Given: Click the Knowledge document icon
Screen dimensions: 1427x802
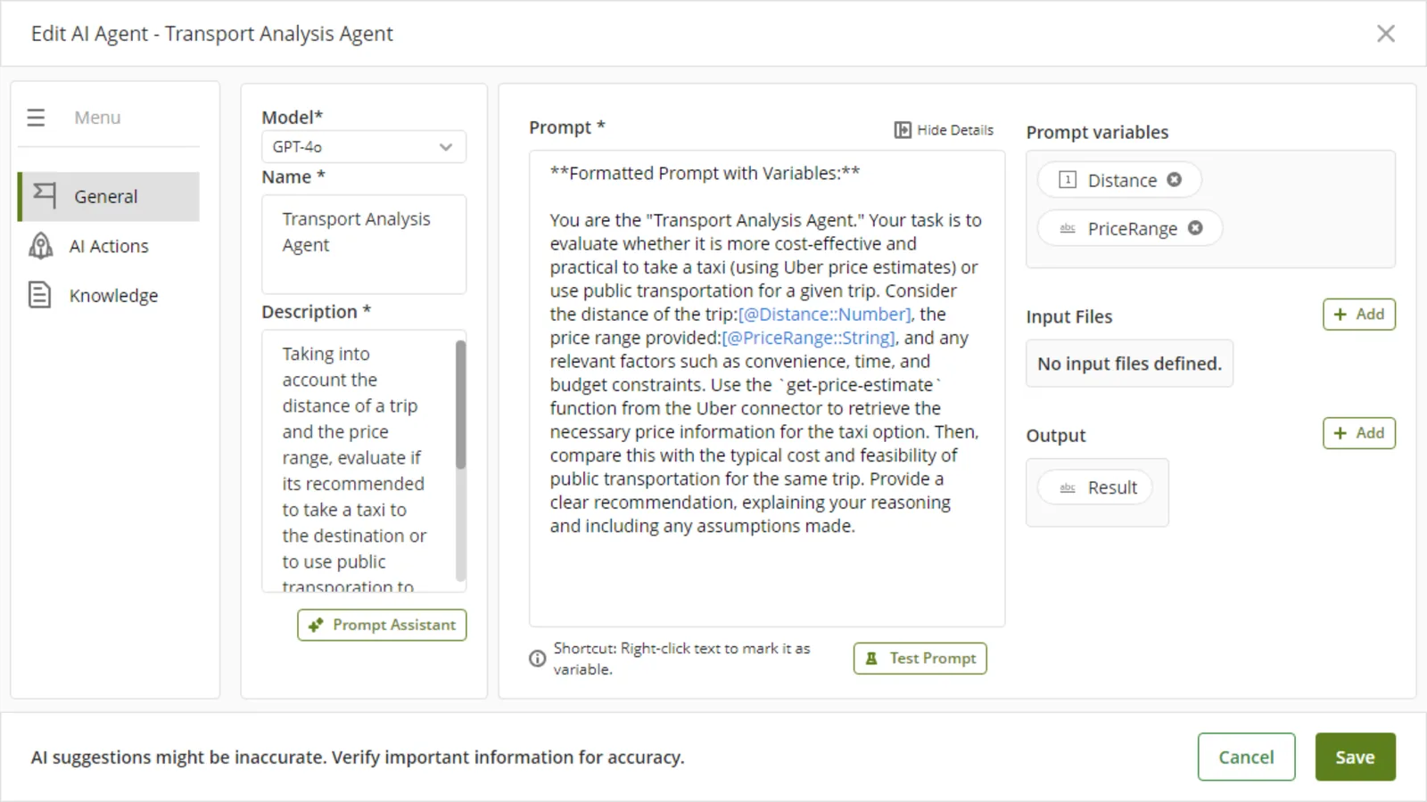Looking at the screenshot, I should click(40, 295).
